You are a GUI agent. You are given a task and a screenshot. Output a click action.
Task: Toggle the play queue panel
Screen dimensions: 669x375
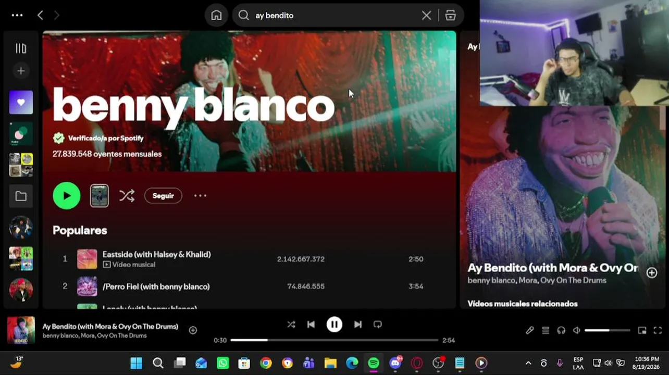coord(546,330)
